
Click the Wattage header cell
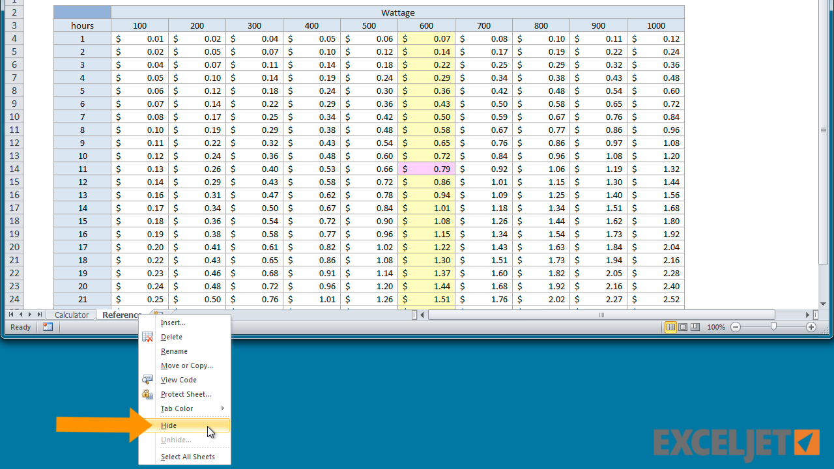[x=397, y=12]
